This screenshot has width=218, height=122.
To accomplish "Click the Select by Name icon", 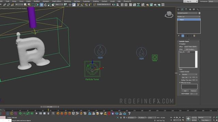I will click(x=29, y=5).
